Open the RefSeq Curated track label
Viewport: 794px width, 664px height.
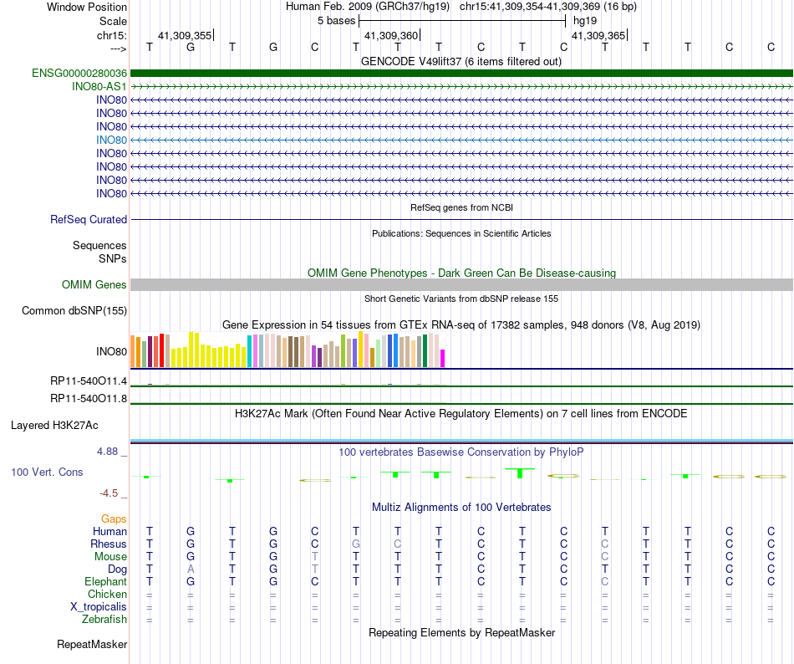coord(89,219)
